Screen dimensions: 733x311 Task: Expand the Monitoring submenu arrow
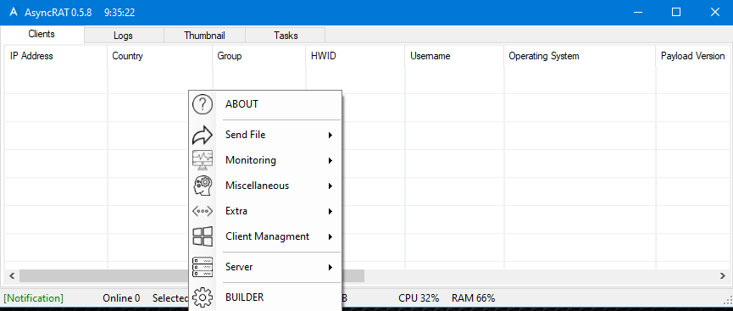coord(330,160)
